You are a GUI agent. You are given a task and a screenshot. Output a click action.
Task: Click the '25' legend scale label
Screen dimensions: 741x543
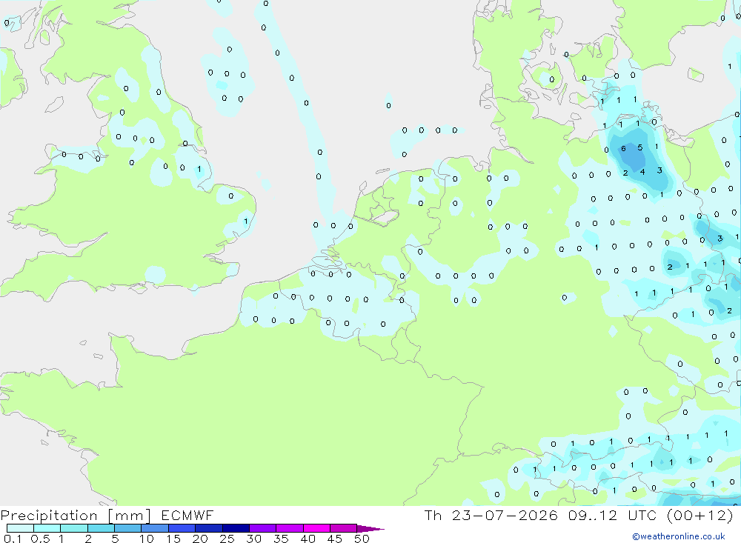[227, 539]
